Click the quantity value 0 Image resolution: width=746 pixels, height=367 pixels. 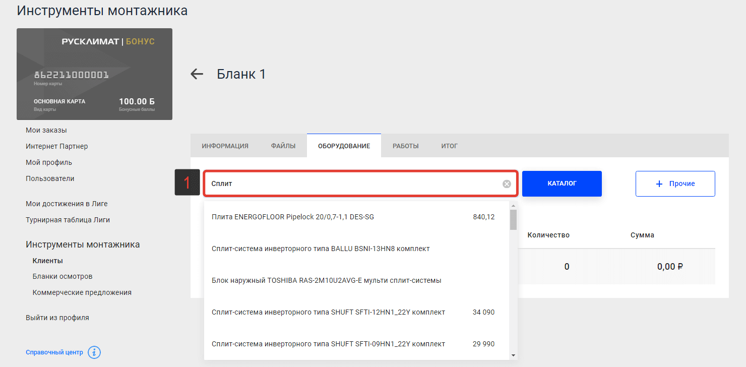567,267
